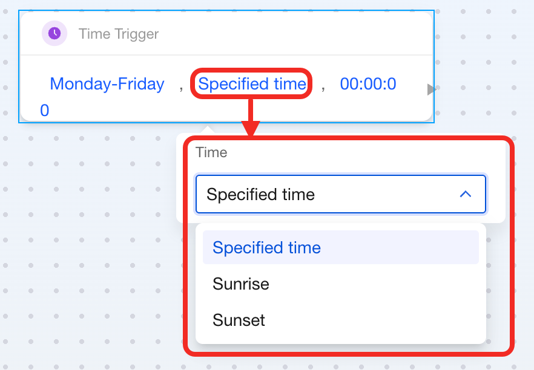Select Sunrise from the Time options
534x370 pixels.
(x=241, y=284)
